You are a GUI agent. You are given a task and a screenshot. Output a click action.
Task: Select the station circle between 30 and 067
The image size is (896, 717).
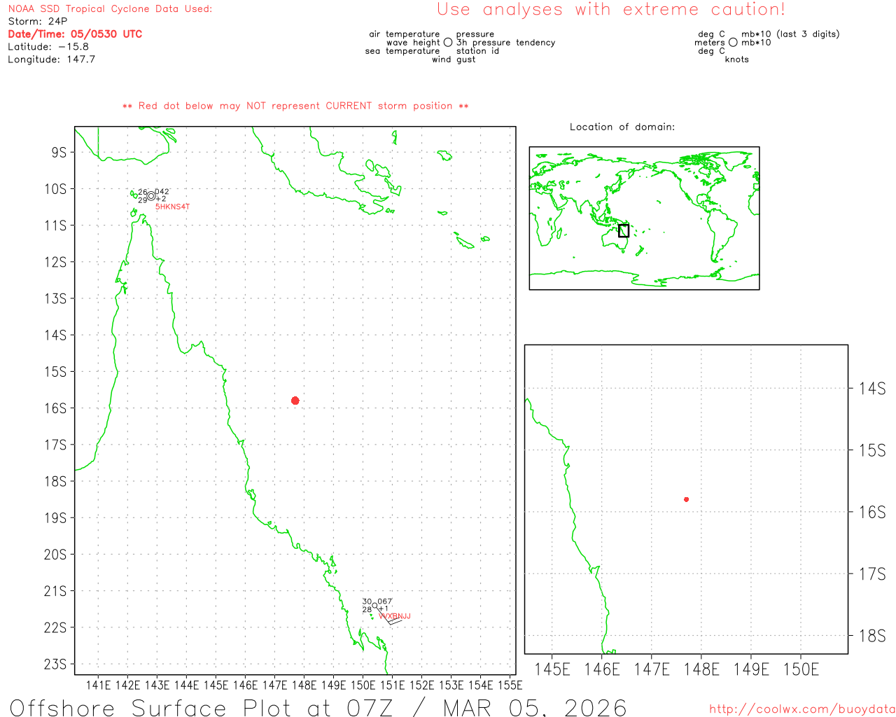click(x=374, y=606)
